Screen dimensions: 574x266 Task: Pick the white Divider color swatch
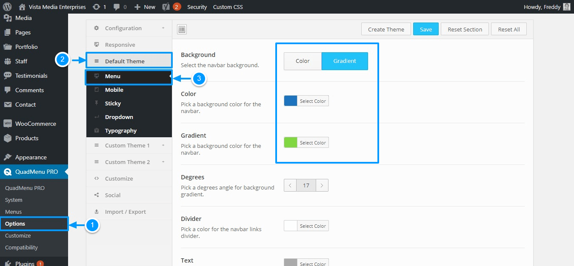(291, 226)
